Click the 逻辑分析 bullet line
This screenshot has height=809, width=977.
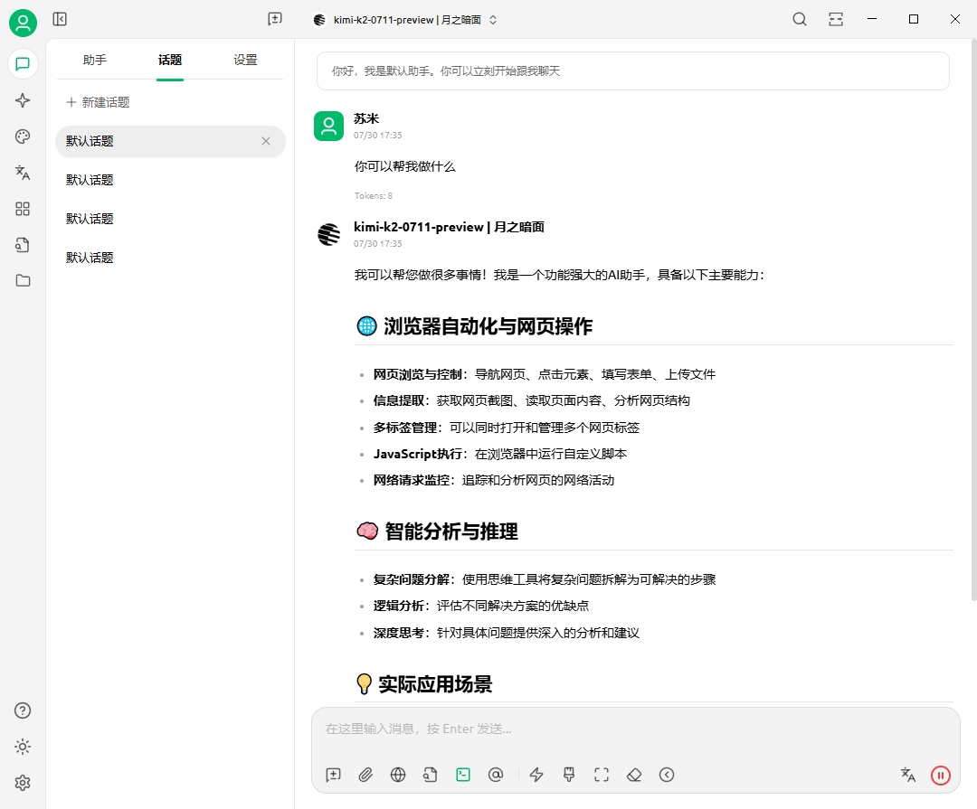[480, 606]
